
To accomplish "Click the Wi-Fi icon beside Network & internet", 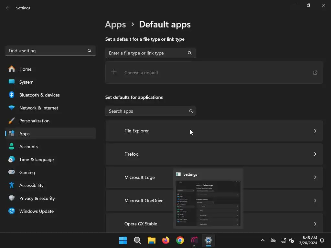I will pyautogui.click(x=12, y=108).
